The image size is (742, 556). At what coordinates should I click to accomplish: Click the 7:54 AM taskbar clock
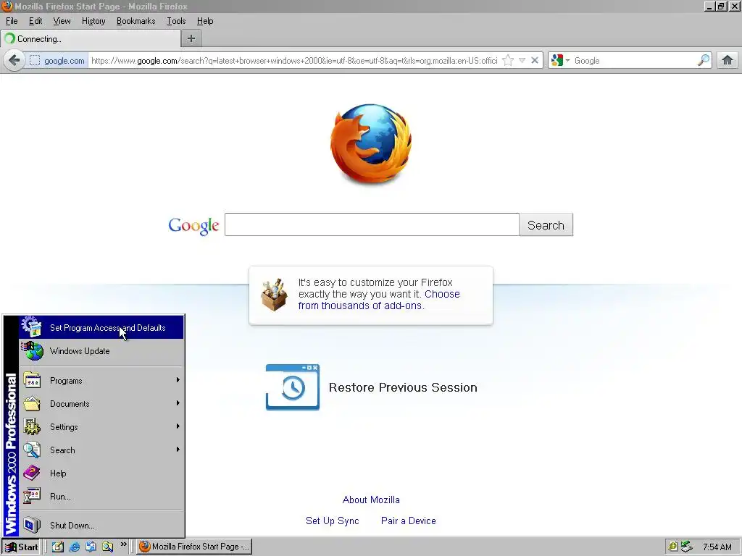(x=717, y=547)
